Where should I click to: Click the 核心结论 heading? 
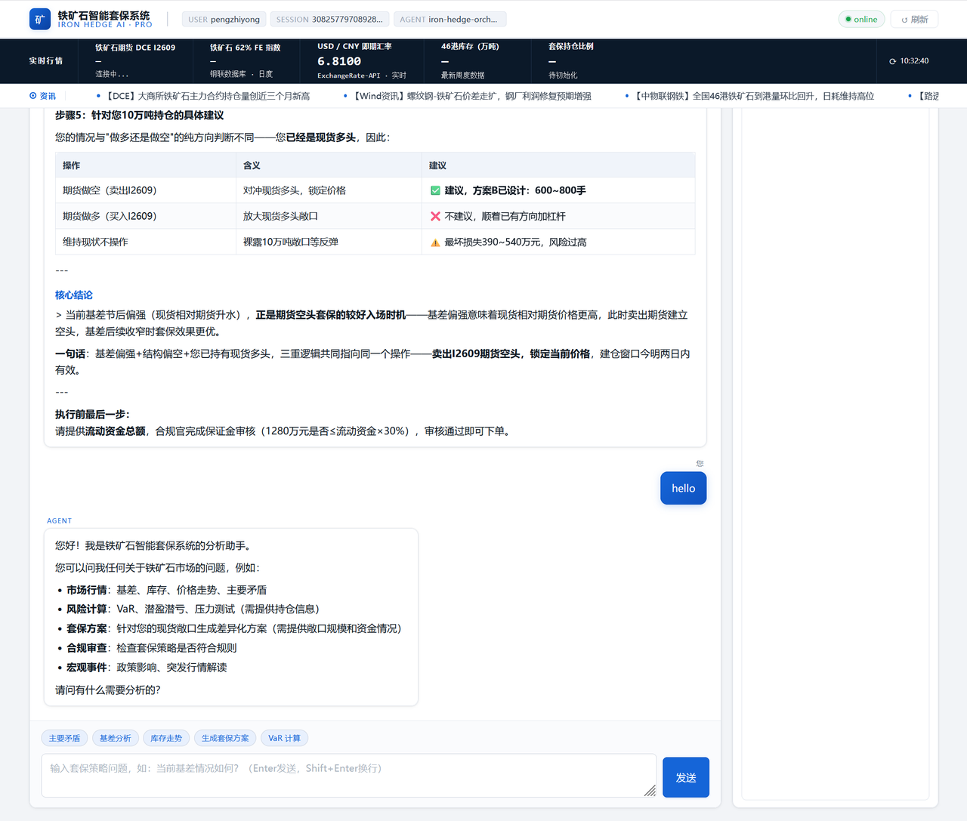(x=74, y=295)
